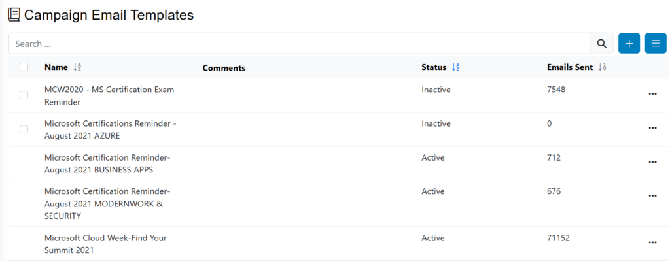Check the MCW2020 template row checkbox
670x262 pixels.
[24, 95]
